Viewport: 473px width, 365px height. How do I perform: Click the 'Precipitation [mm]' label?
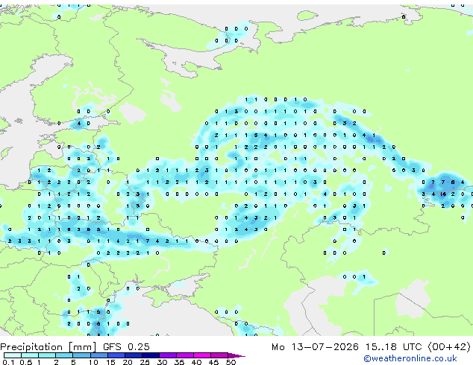point(48,347)
